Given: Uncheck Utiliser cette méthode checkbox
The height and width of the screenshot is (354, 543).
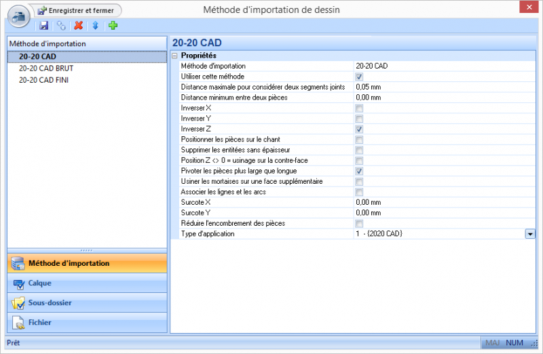Looking at the screenshot, I should 359,77.
